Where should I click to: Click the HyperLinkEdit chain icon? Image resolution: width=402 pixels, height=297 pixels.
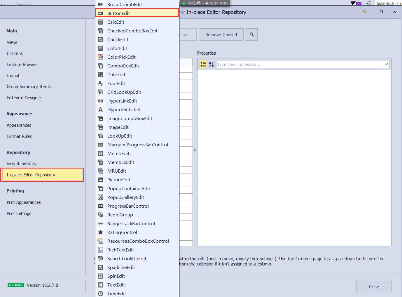click(100, 101)
